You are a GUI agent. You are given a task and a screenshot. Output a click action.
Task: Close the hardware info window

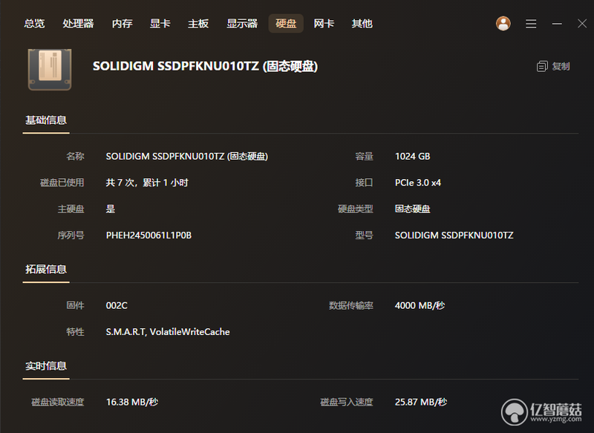[582, 24]
